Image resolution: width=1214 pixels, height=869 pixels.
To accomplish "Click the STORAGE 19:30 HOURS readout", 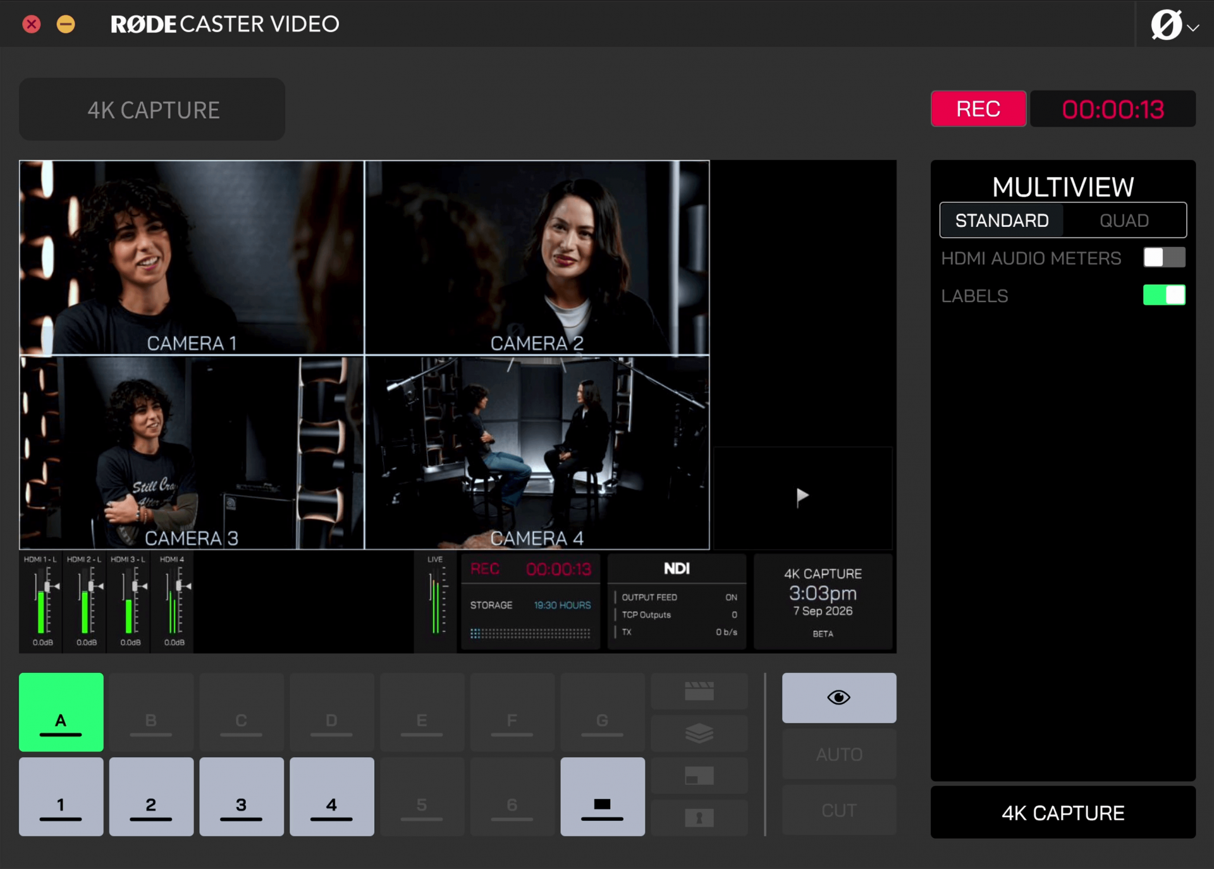I will click(530, 605).
